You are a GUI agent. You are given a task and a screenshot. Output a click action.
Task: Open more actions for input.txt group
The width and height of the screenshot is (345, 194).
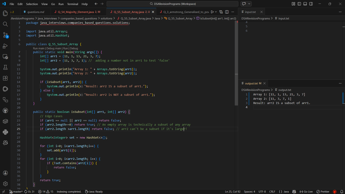coord(340,12)
